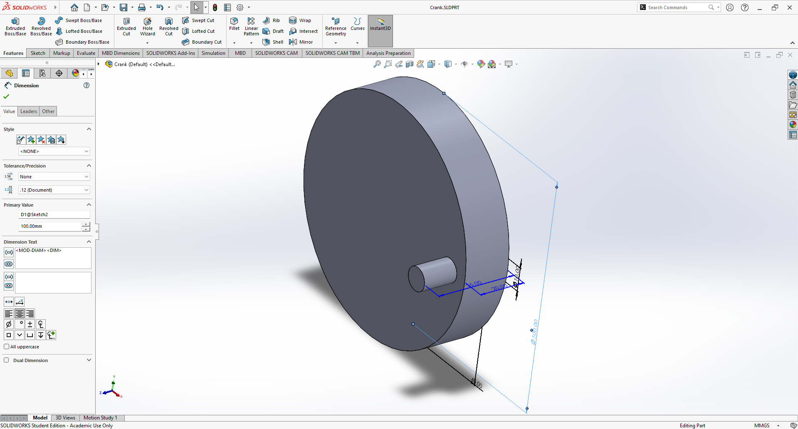Select left justify text alignment
Image resolution: width=798 pixels, height=429 pixels.
coord(9,313)
